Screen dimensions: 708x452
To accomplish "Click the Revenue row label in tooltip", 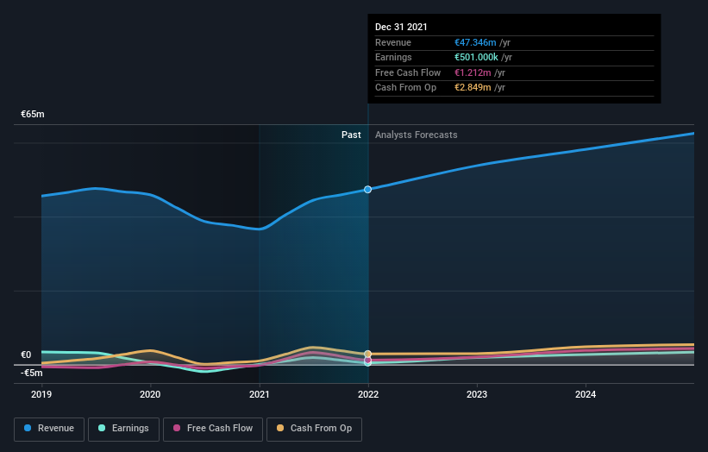I will click(393, 42).
